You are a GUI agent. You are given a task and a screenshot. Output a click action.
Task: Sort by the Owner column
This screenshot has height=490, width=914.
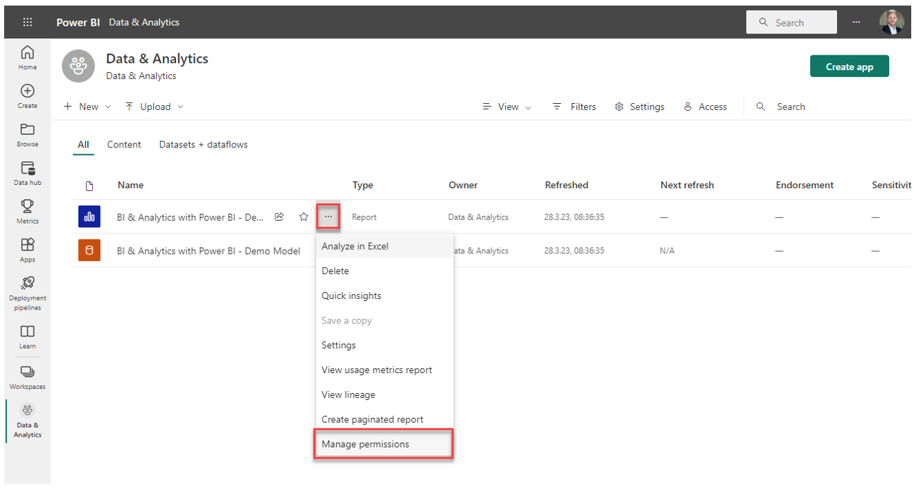point(463,185)
